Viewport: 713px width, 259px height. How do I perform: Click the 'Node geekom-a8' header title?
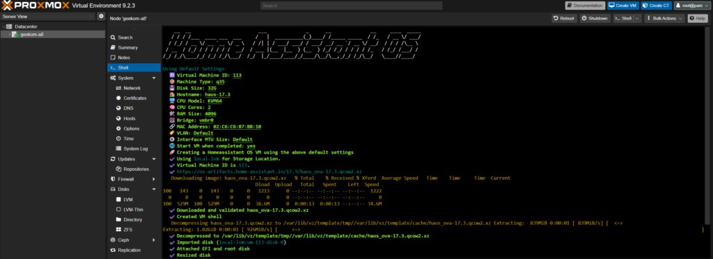click(128, 19)
